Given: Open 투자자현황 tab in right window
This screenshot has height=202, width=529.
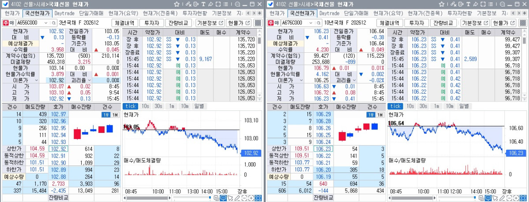Looking at the screenshot, I should [x=459, y=14].
